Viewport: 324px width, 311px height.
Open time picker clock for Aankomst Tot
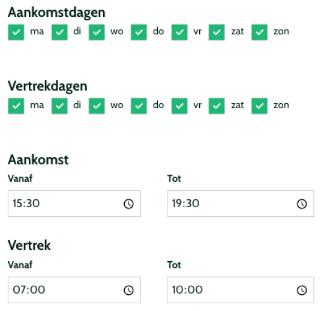[302, 204]
